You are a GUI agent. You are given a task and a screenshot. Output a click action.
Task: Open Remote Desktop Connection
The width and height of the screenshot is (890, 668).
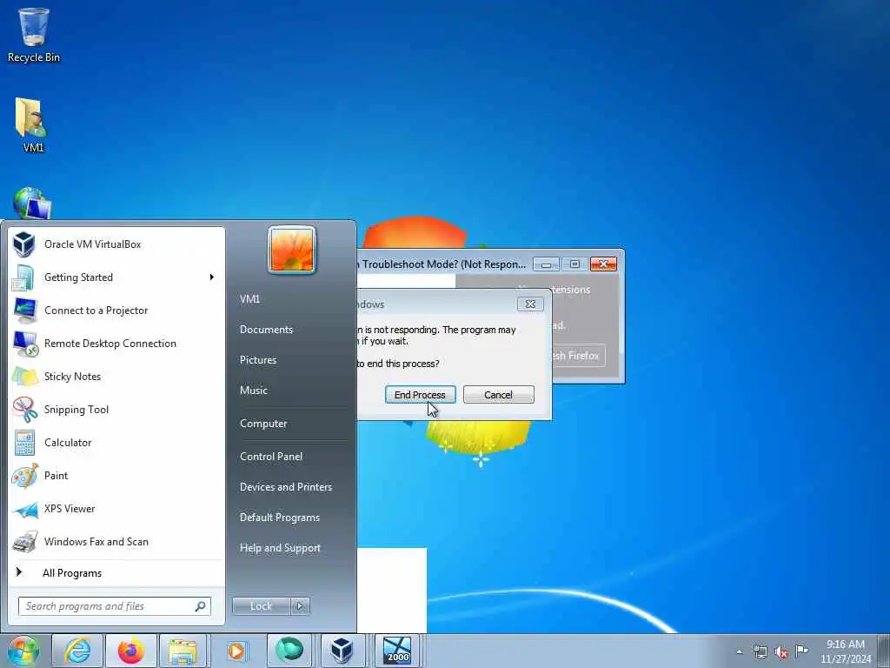[x=116, y=343]
